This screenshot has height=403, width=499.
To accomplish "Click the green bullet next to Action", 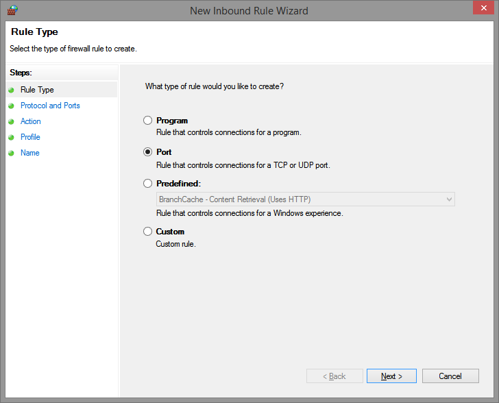I will click(x=12, y=121).
